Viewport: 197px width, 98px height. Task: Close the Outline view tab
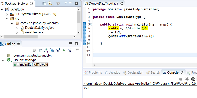pos(19,44)
